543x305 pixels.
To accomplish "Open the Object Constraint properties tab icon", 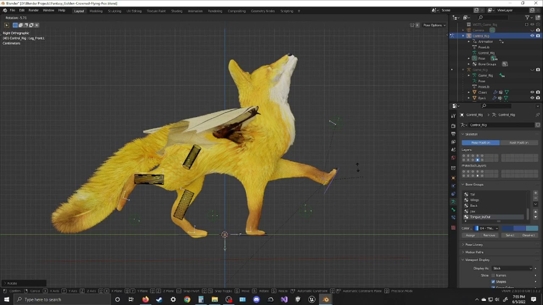I will coord(453,194).
